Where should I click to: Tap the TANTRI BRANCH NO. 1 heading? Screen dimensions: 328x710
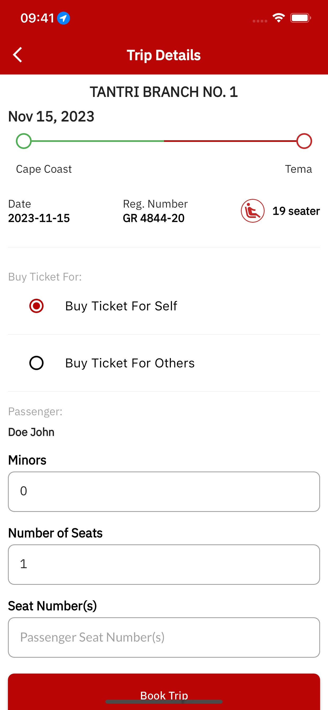(164, 92)
